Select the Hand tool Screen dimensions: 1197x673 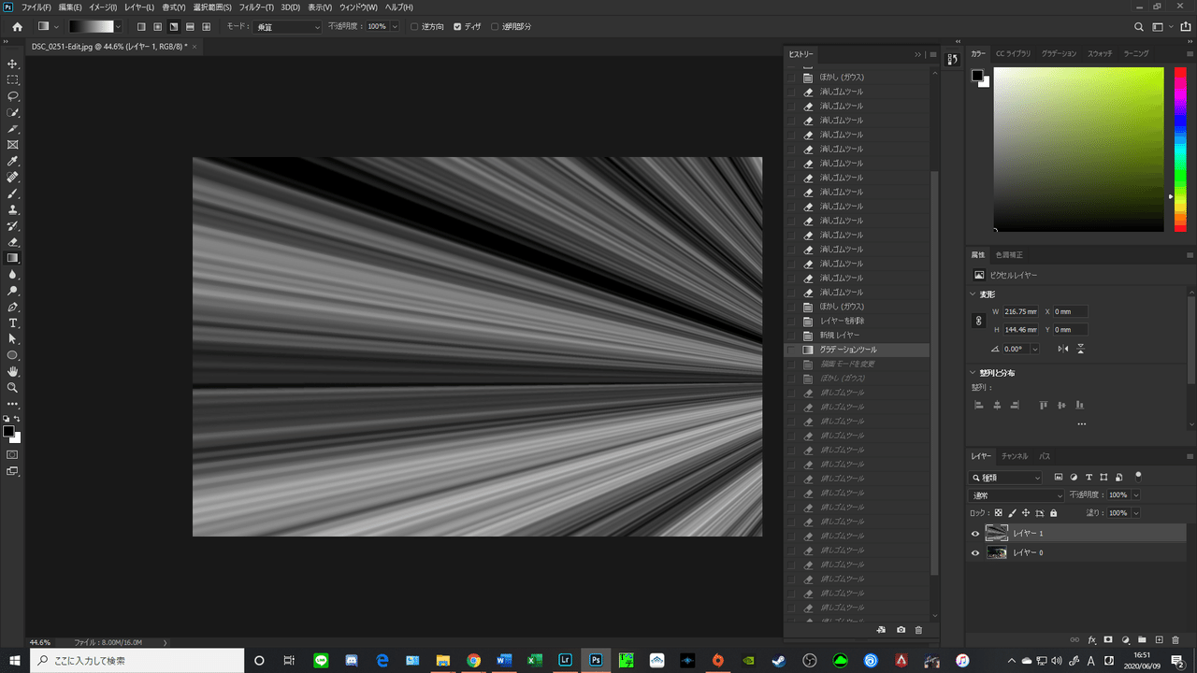coord(13,371)
